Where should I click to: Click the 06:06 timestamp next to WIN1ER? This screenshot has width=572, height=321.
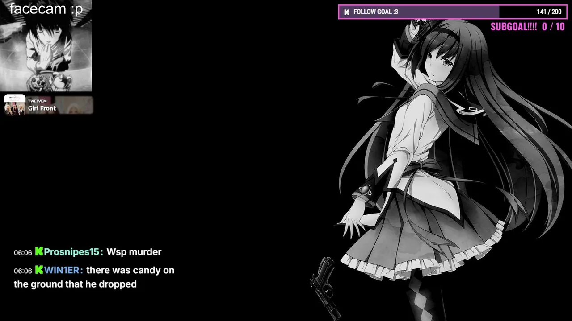[x=23, y=271]
